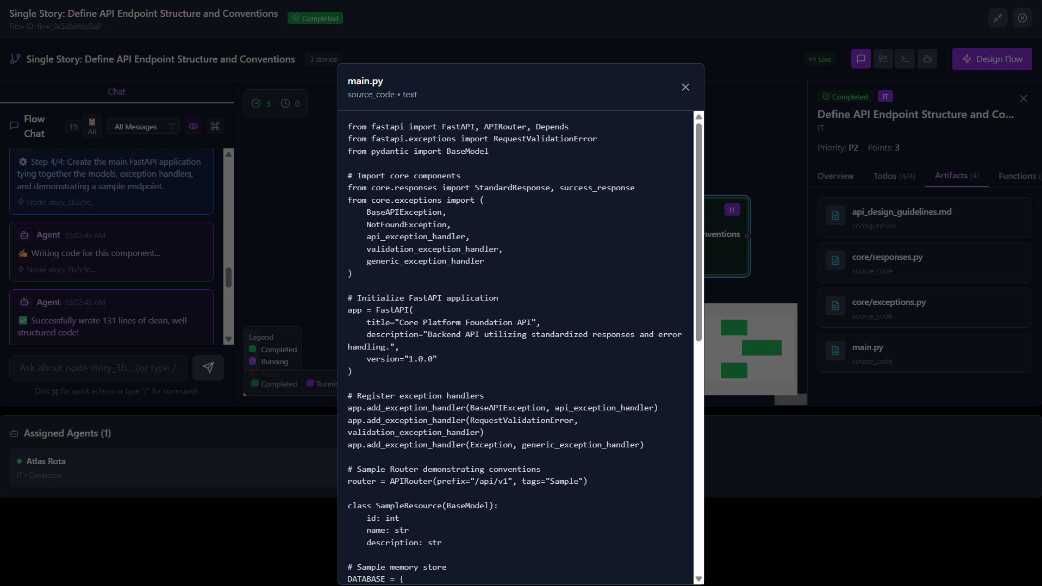Viewport: 1042px width, 586px height.
Task: Open the Step 4/4 chat message
Action: (x=111, y=181)
